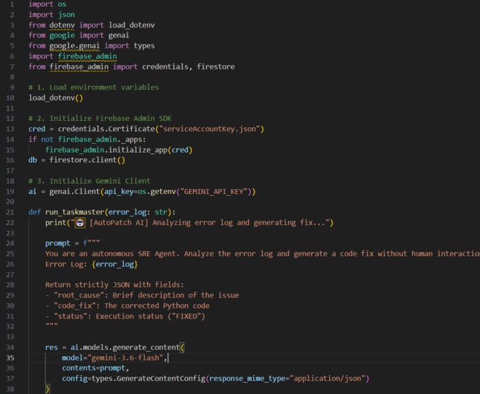The image size is (480, 394).
Task: Click 'contents=prompt,' on line 36
Action: [96, 368]
